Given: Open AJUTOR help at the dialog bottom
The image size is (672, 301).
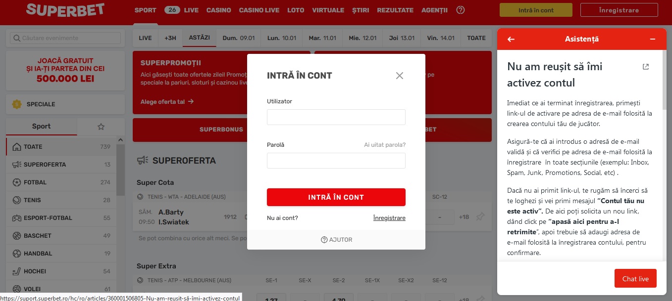Looking at the screenshot, I should 336,240.
